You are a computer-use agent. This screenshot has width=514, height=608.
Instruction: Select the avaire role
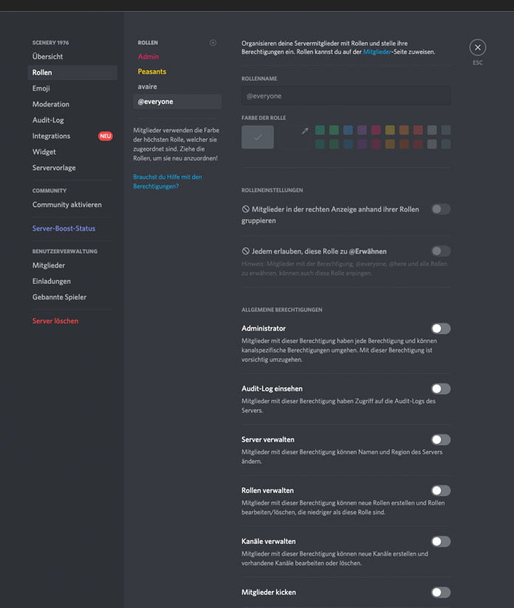coord(147,86)
